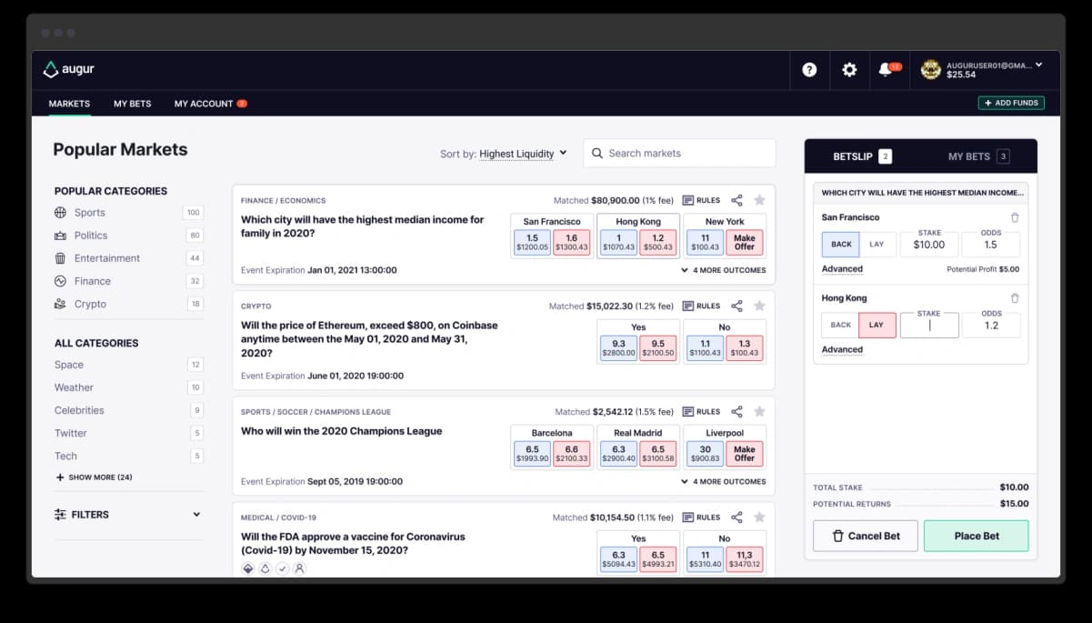The width and height of the screenshot is (1092, 623).
Task: Click Place Bet button
Action: click(977, 536)
